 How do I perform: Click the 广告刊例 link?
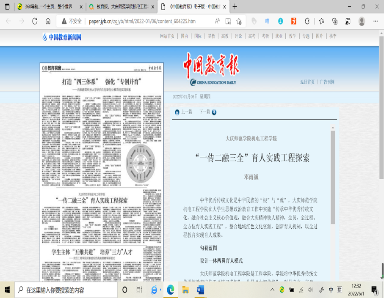[x=327, y=82]
